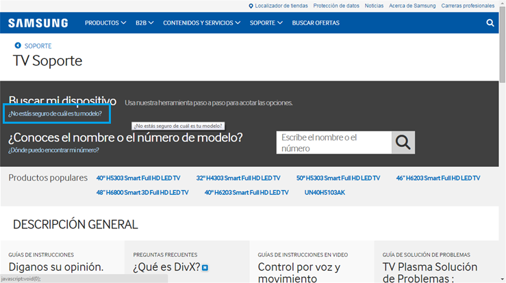506x283 pixels.
Task: Open TV Plasma Solución de Problemas guide
Action: [x=430, y=272]
